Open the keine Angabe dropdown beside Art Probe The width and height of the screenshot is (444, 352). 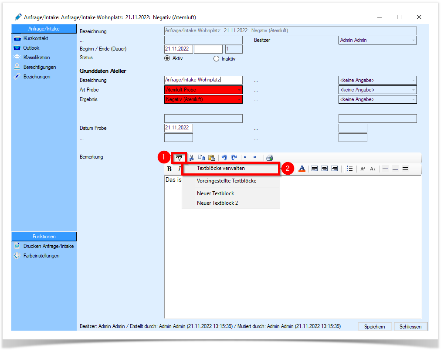pyautogui.click(x=377, y=90)
